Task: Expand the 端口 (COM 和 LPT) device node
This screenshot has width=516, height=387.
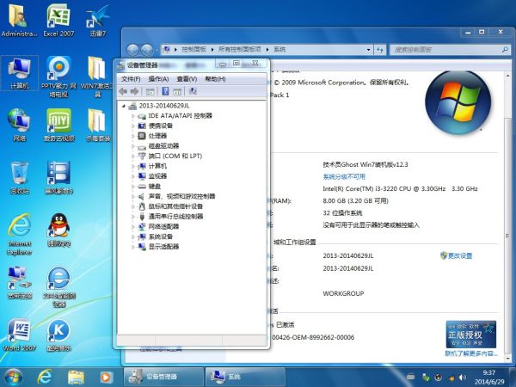Action: tap(132, 156)
